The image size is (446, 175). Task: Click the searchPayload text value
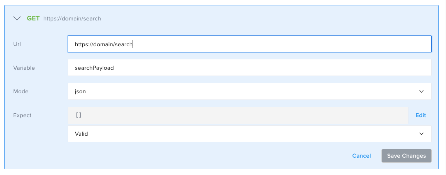point(94,68)
